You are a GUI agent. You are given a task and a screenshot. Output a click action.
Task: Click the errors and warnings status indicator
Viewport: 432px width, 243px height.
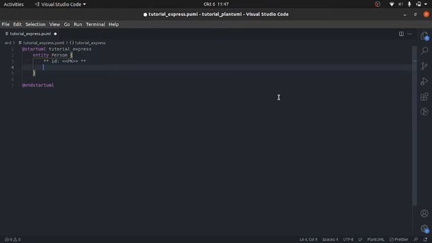13,240
